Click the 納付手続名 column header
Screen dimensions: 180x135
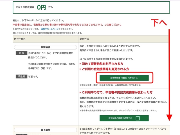point(20,39)
